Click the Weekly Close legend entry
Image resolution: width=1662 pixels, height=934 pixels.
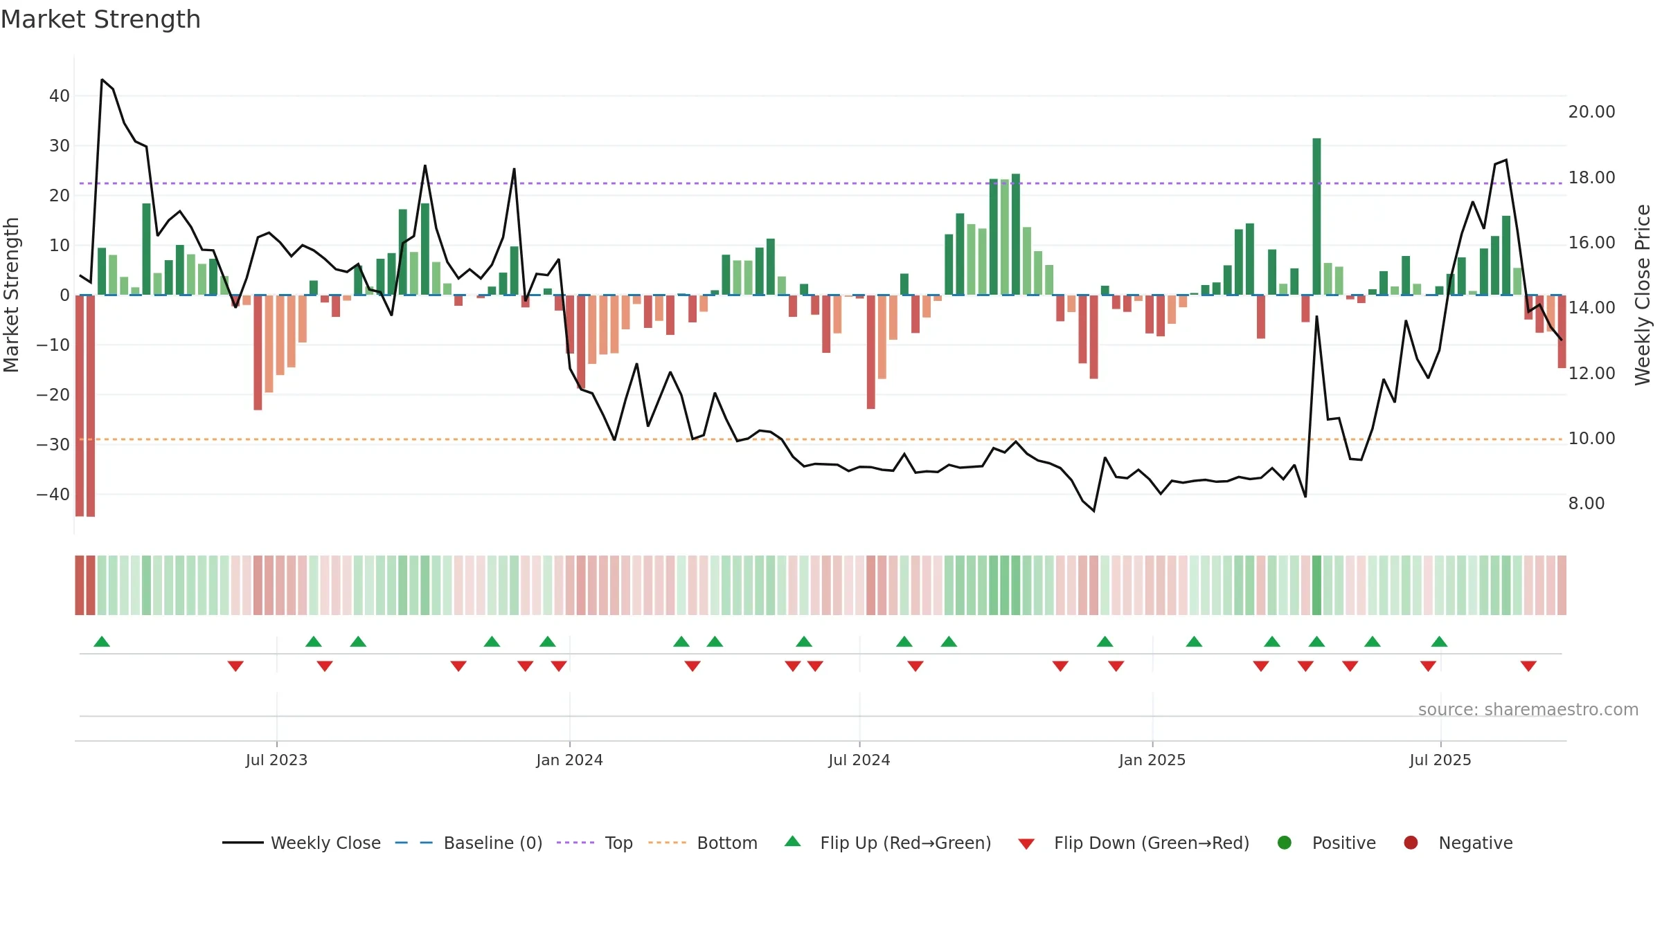(x=301, y=843)
